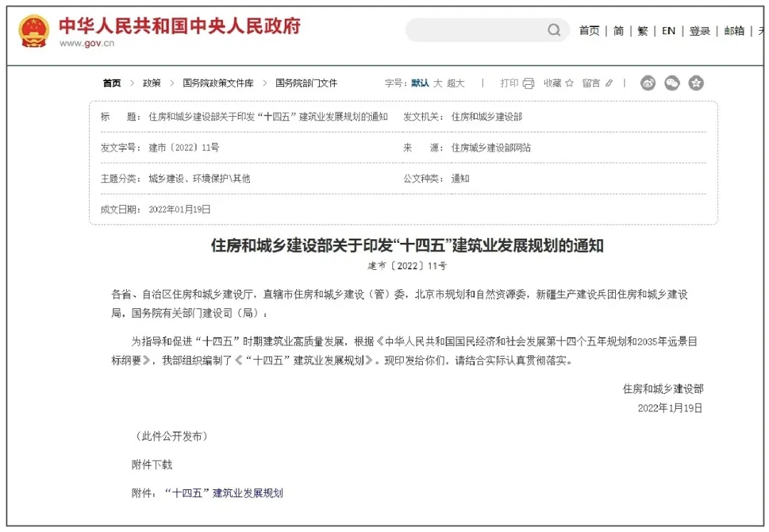This screenshot has height=532, width=769.
Task: Click the source value 住房城乡建设部网站
Action: pos(491,147)
